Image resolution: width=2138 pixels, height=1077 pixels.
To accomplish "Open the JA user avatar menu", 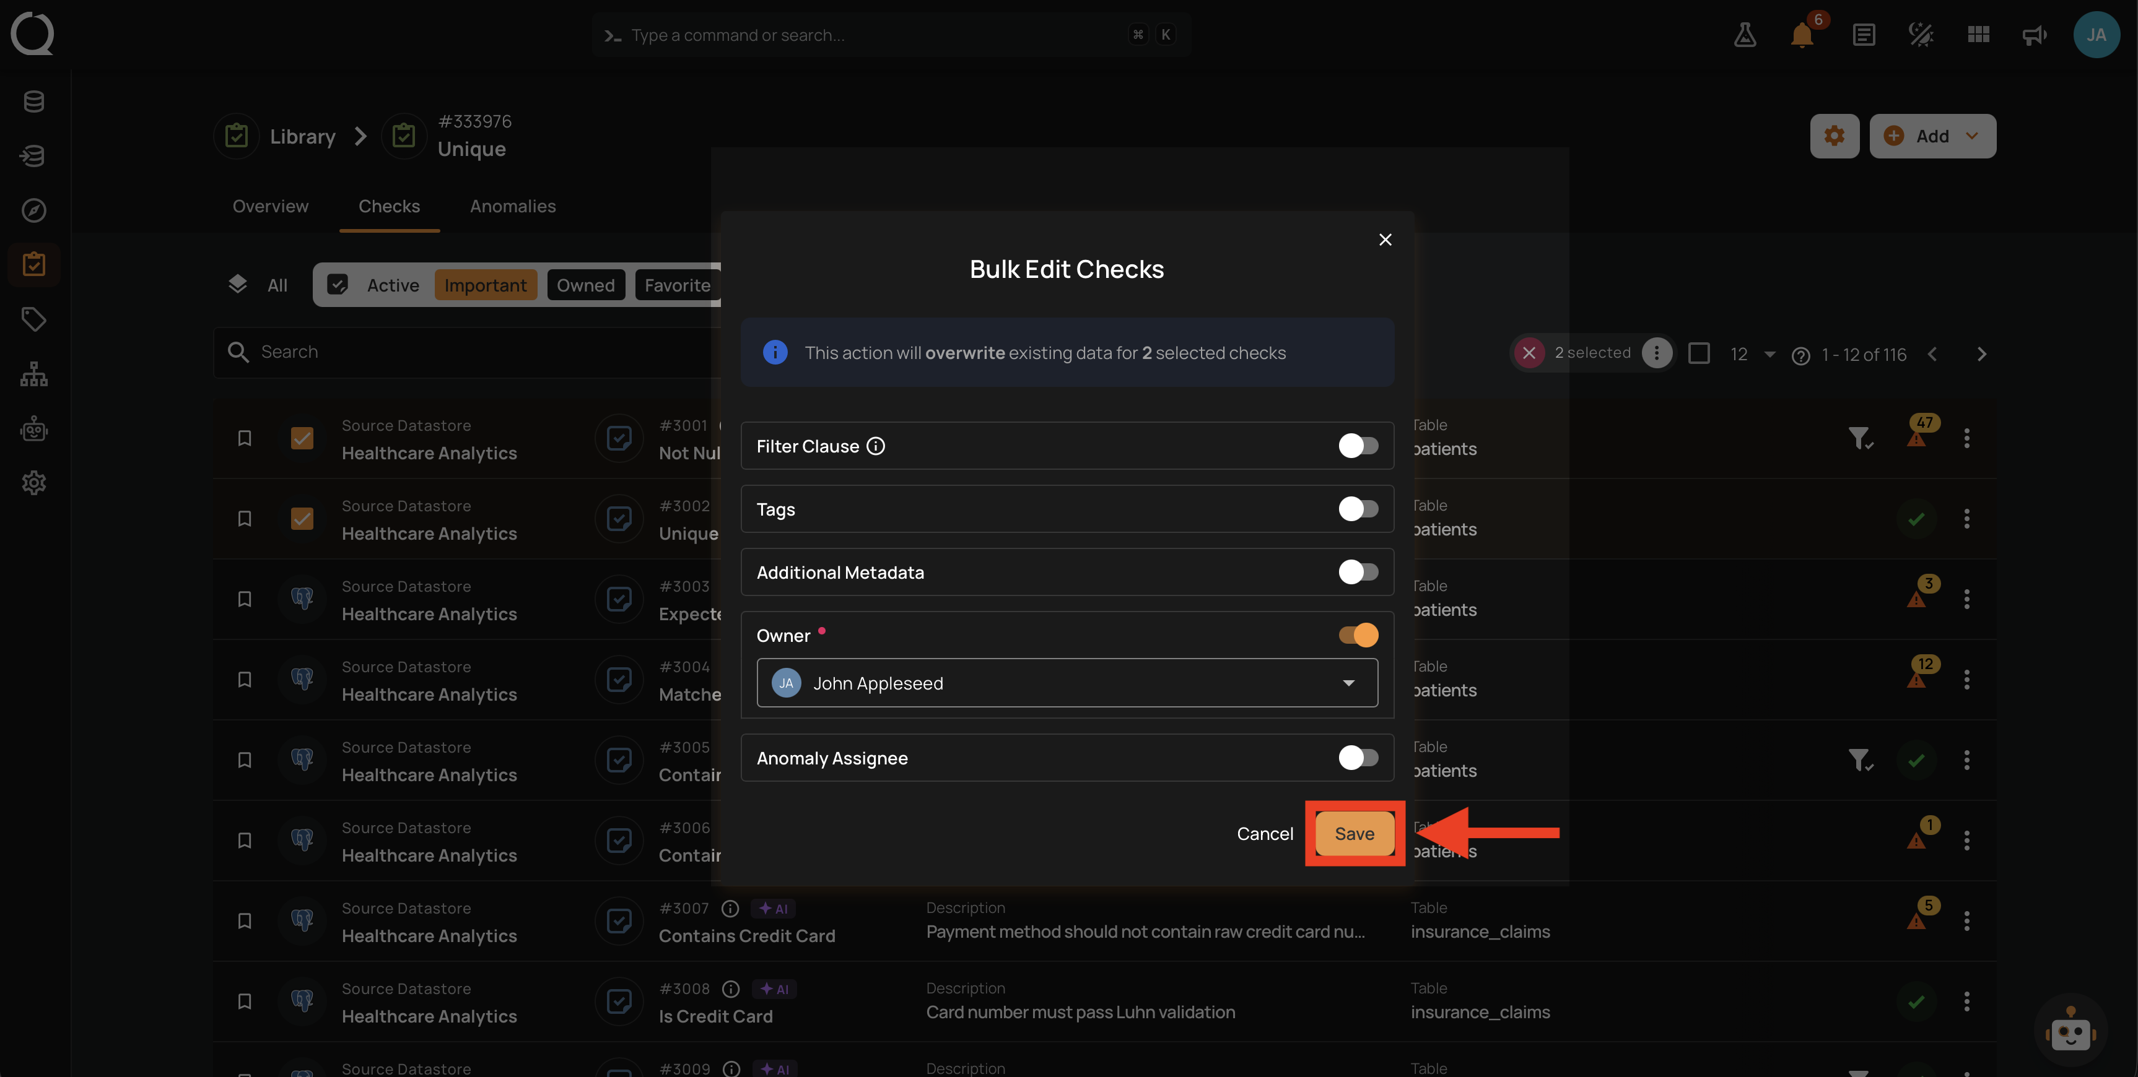I will 2097,35.
